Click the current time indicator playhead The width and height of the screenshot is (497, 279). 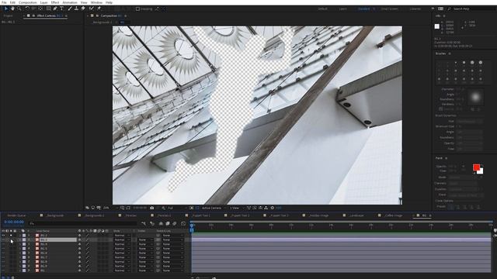(x=192, y=225)
